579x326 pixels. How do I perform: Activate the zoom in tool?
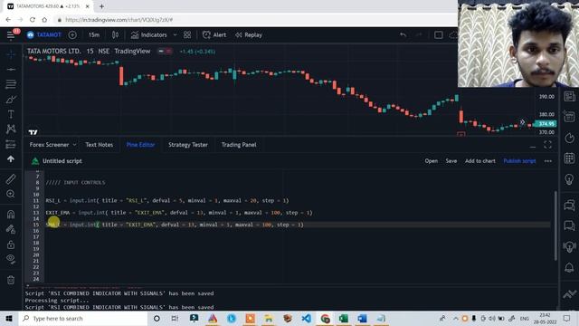(11, 194)
